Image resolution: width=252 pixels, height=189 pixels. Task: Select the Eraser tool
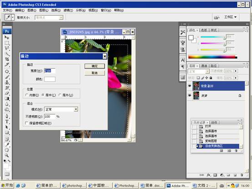tap(7, 93)
